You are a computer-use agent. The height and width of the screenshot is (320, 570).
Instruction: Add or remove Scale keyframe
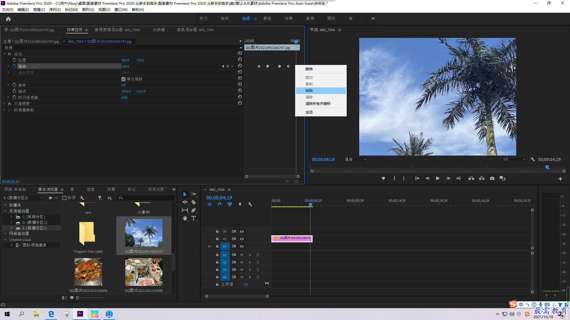coord(228,66)
